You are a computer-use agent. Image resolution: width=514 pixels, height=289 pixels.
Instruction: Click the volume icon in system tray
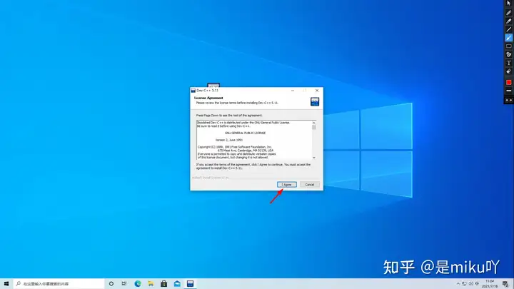470,284
